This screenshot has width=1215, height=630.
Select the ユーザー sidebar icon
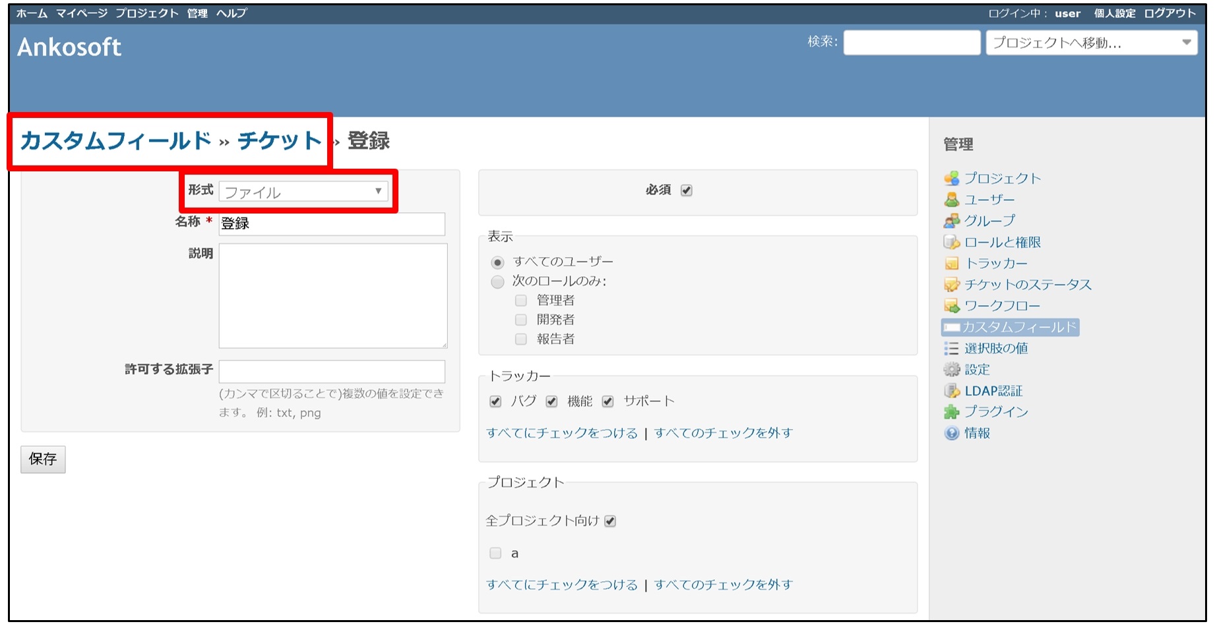pyautogui.click(x=952, y=199)
